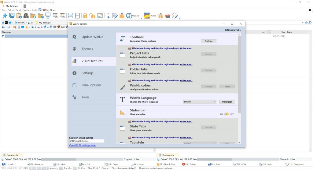313x170 pixels.
Task: Open the Options menu
Action: pos(26,10)
